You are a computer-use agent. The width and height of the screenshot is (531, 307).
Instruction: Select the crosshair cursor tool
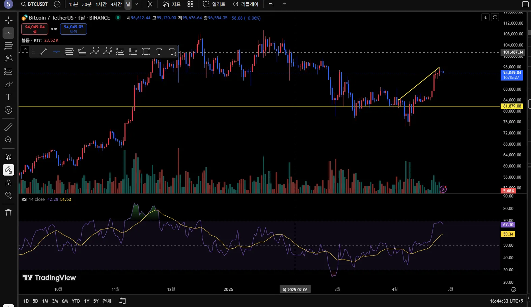pyautogui.click(x=8, y=20)
